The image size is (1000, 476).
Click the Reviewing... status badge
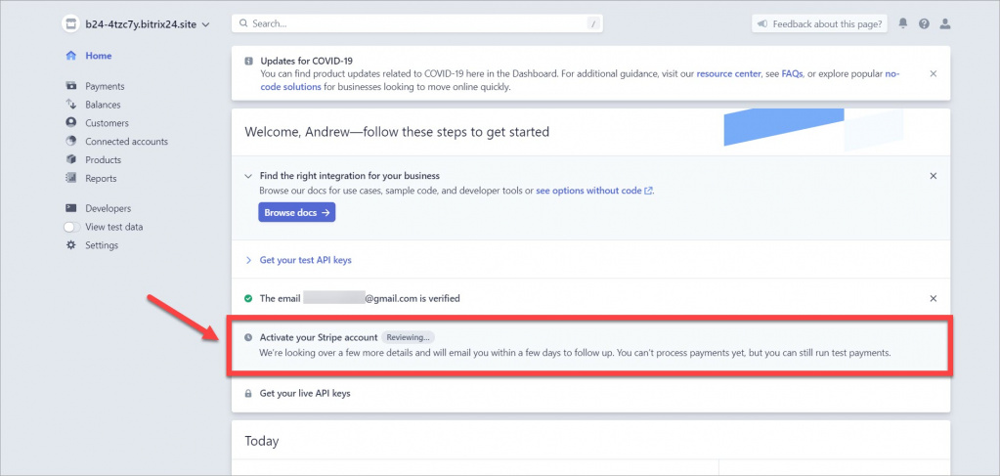click(409, 337)
